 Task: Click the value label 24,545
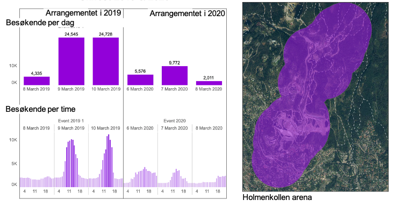coord(71,34)
